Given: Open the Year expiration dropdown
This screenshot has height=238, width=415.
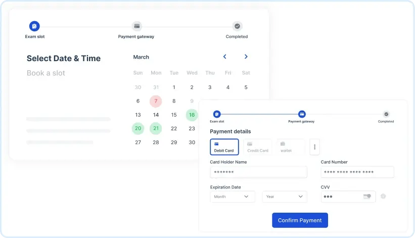Looking at the screenshot, I should point(285,197).
